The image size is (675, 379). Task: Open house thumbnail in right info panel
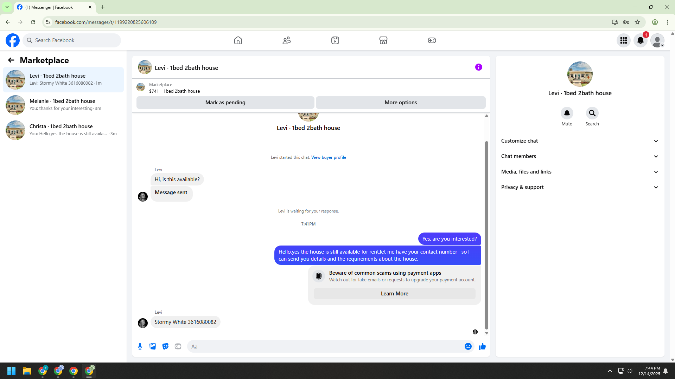pos(580,74)
